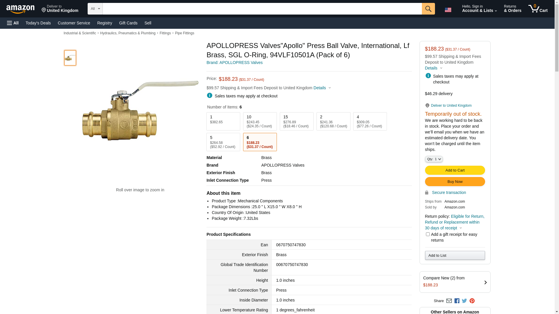The width and height of the screenshot is (559, 314).
Task: Share via email envelope icon
Action: [x=449, y=301]
